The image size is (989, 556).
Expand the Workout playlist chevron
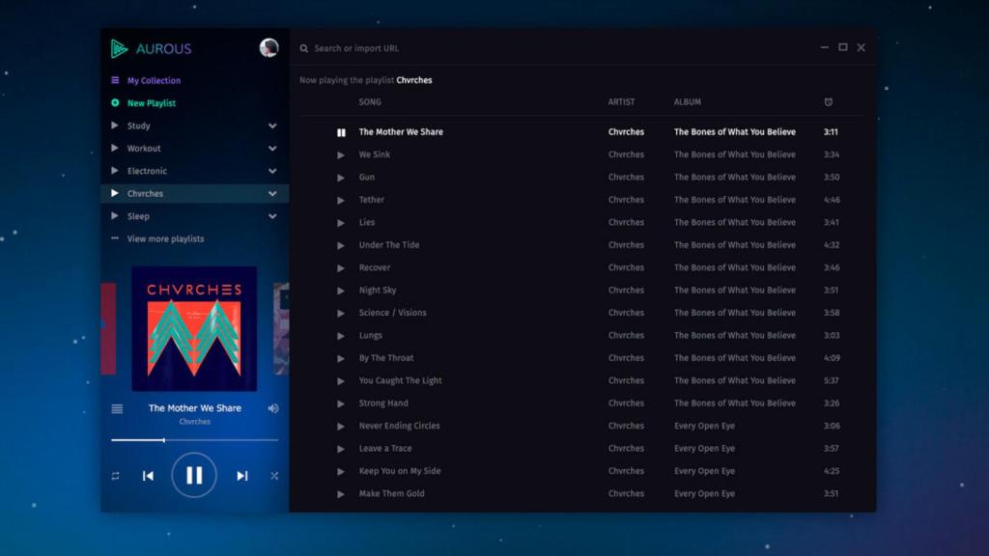(272, 149)
